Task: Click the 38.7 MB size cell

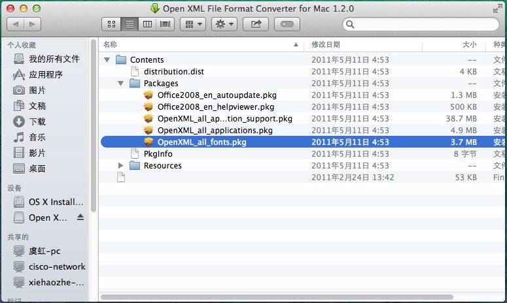Action: coord(461,119)
